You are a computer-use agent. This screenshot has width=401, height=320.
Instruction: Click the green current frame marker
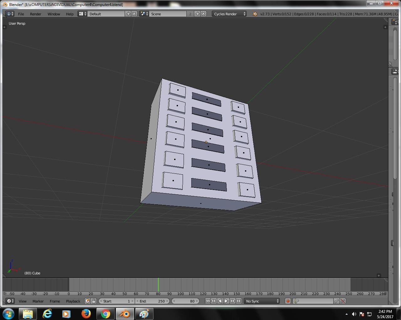(x=158, y=284)
